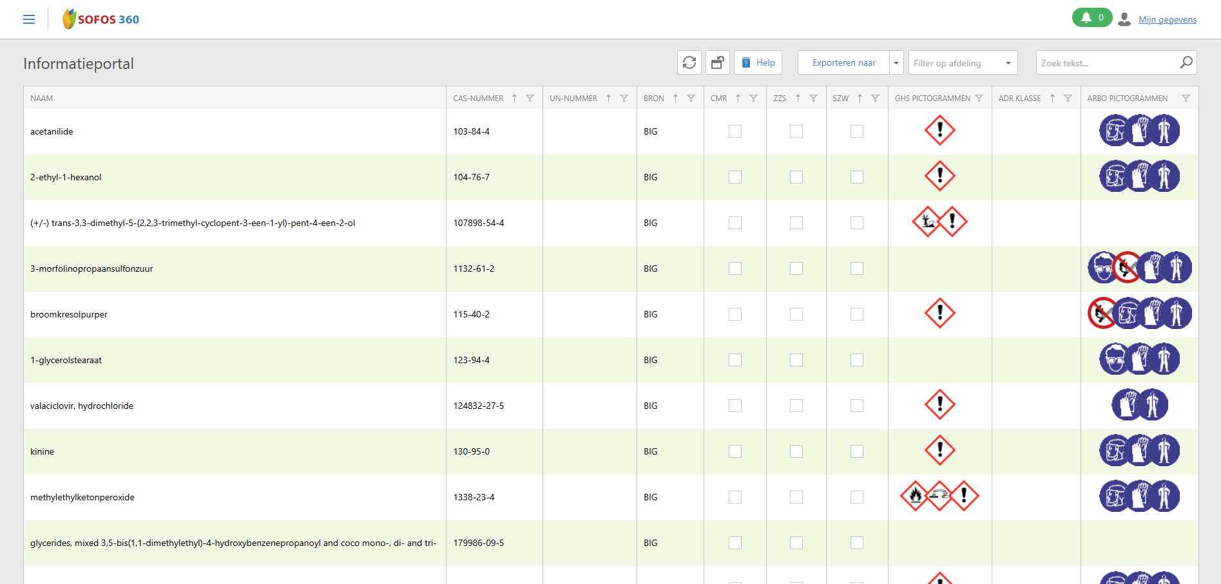Viewport: 1221px width, 584px height.
Task: Open the hamburger navigation menu
Action: pyautogui.click(x=29, y=19)
